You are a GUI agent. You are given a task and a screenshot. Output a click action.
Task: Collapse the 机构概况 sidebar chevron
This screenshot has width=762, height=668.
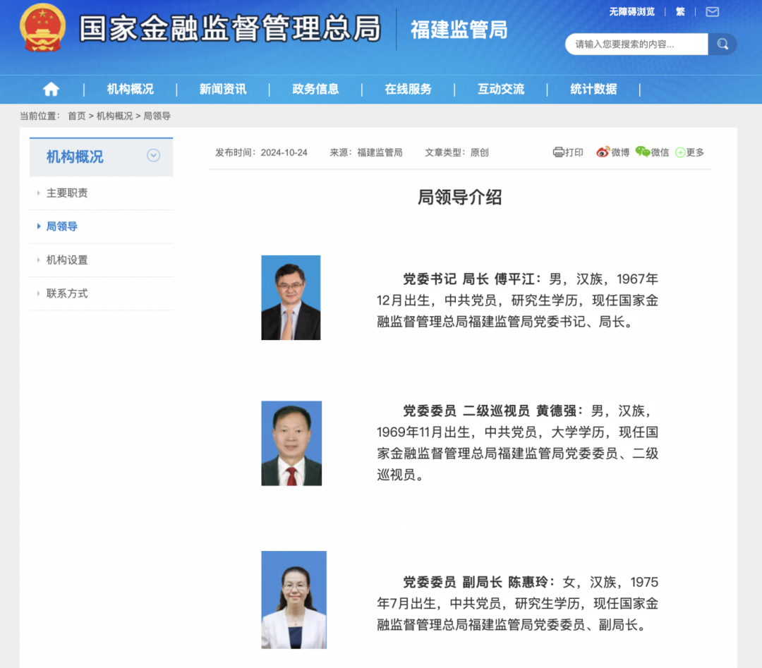[153, 156]
